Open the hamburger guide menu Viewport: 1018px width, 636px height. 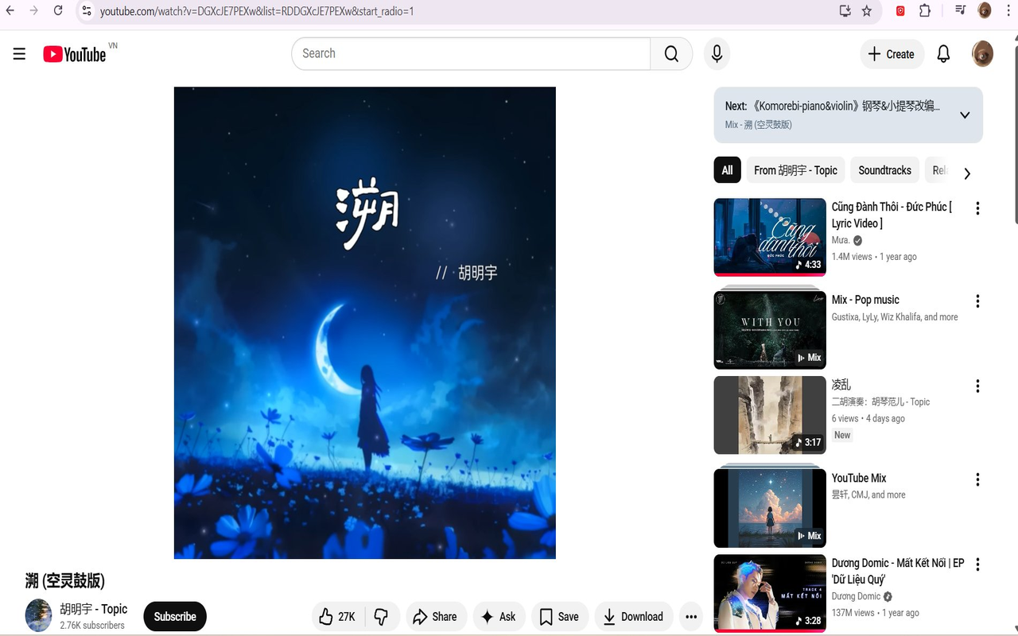click(19, 54)
